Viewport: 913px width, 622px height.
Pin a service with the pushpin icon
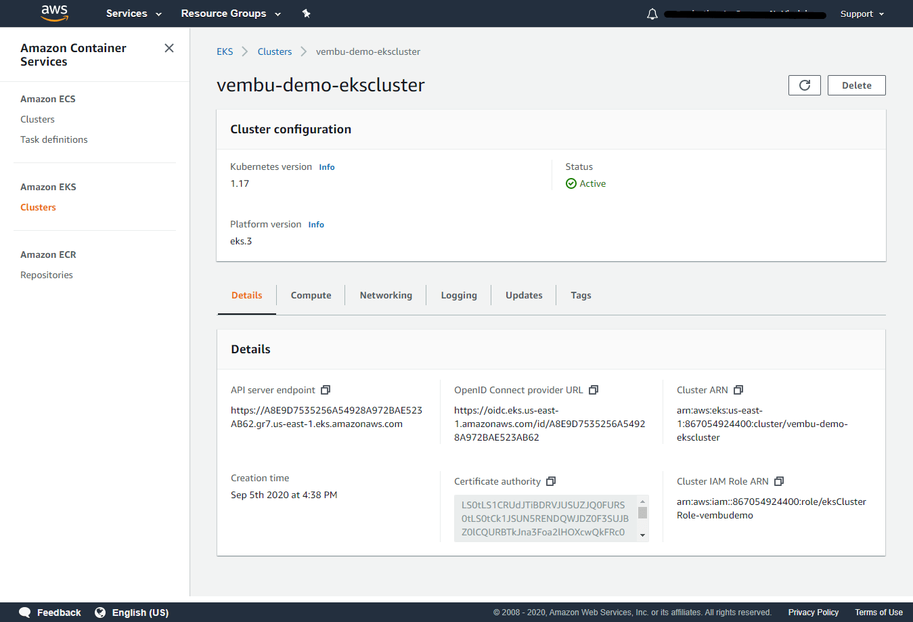click(306, 14)
